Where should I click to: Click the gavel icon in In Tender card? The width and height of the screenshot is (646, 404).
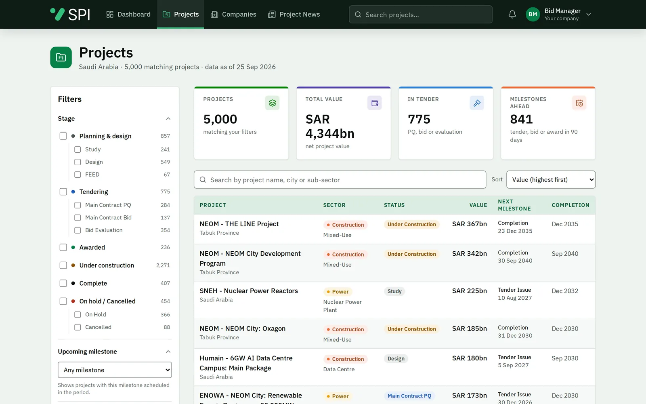coord(477,103)
